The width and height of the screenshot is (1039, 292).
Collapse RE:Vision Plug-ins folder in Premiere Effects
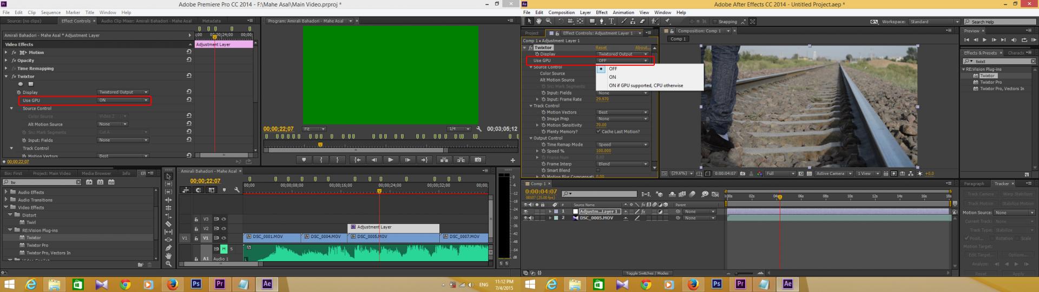tap(10, 230)
